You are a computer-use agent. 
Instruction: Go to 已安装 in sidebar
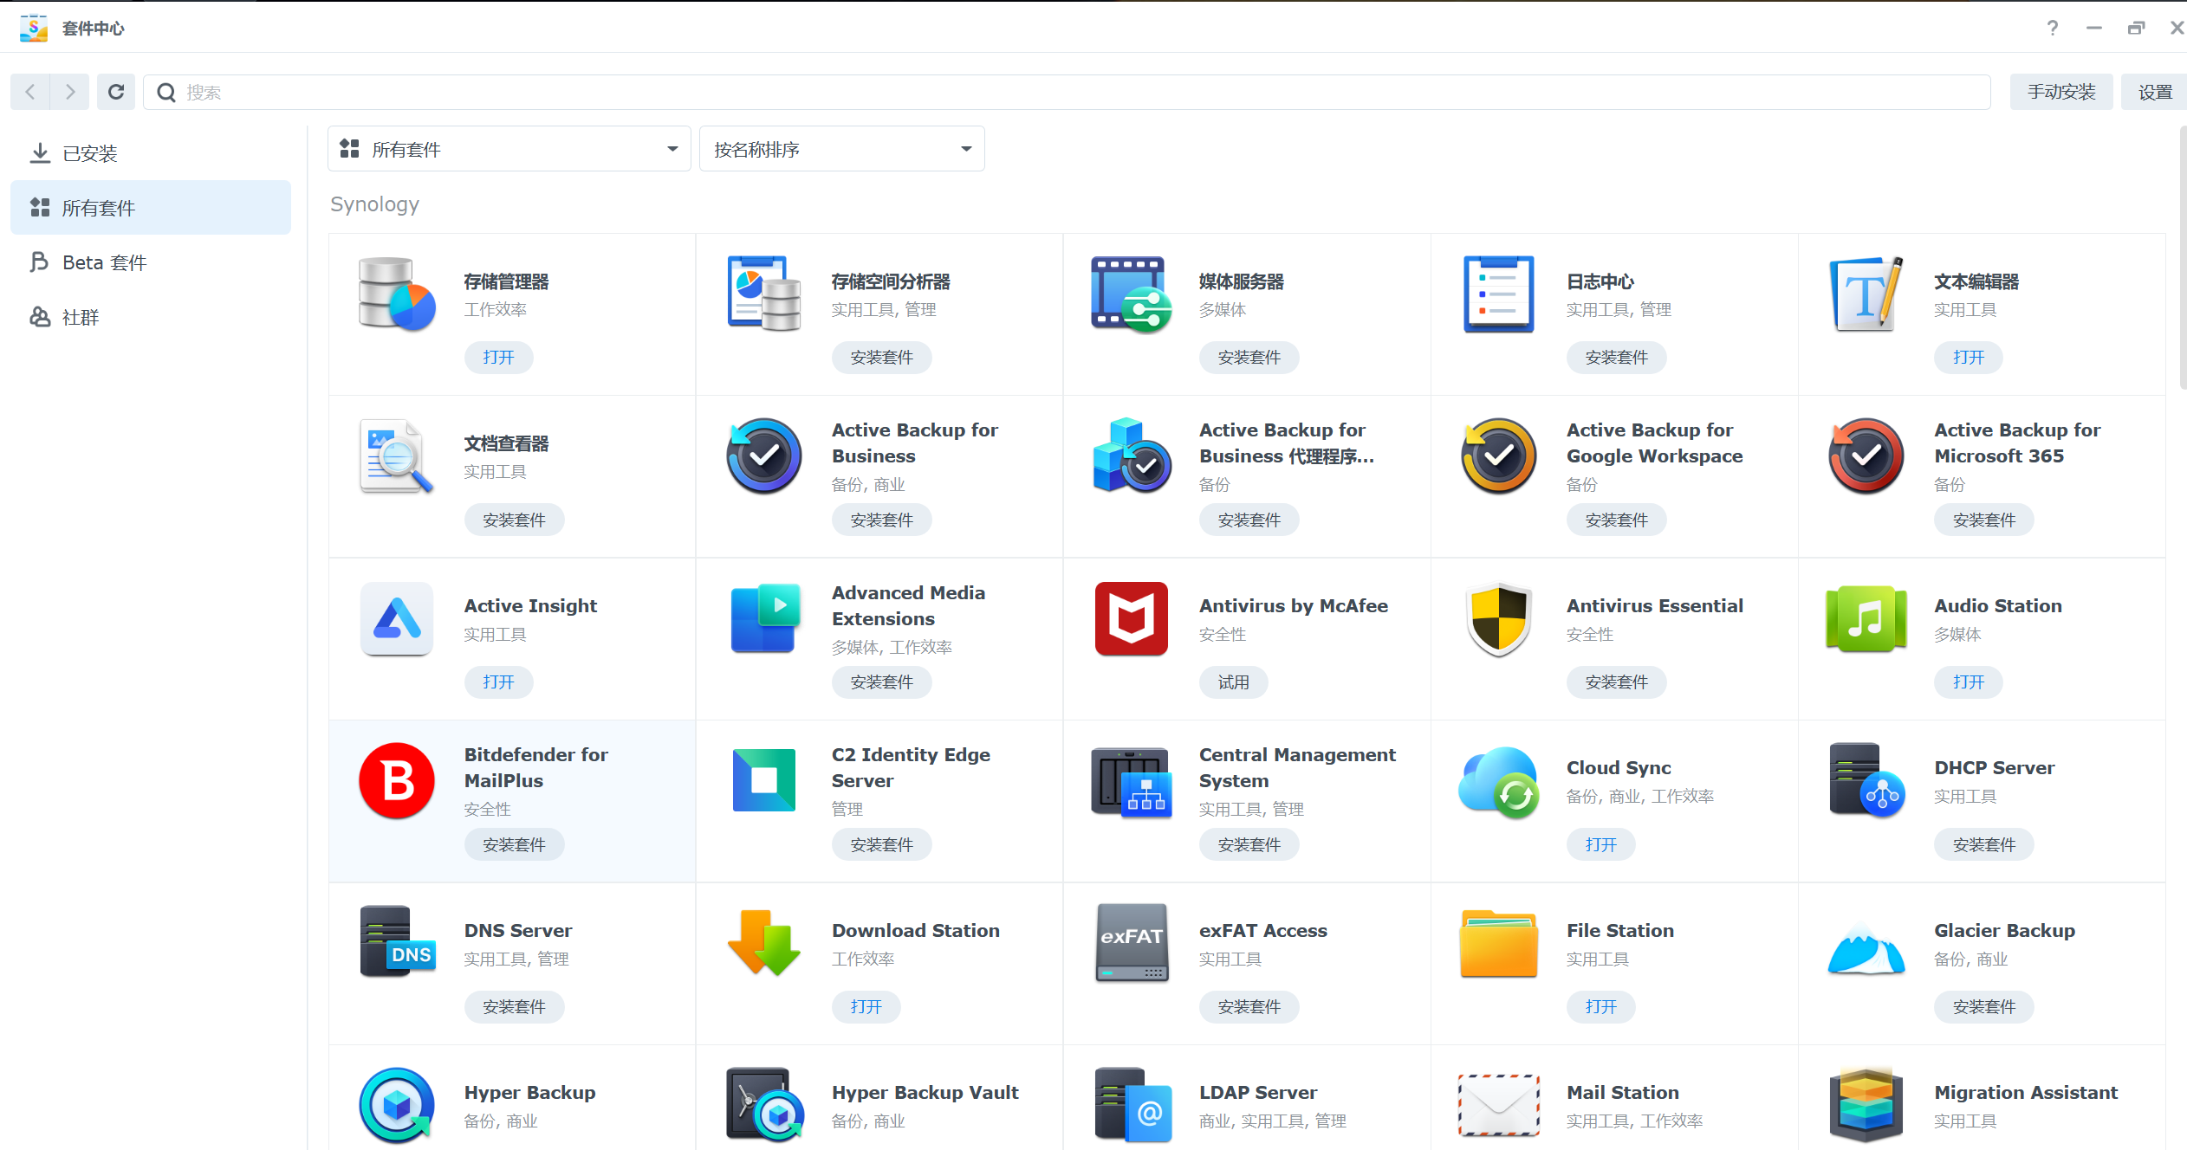coord(90,153)
